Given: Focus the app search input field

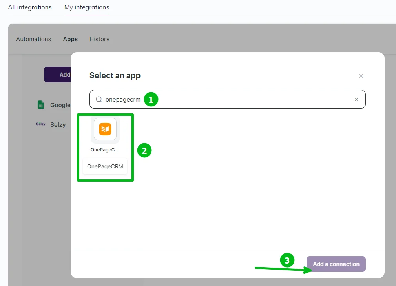Looking at the screenshot, I should pos(227,100).
